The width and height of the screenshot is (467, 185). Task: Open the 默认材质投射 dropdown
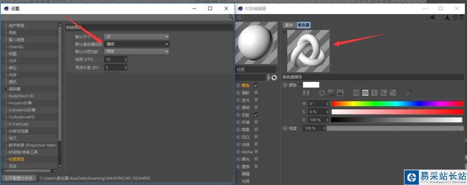pyautogui.click(x=137, y=51)
